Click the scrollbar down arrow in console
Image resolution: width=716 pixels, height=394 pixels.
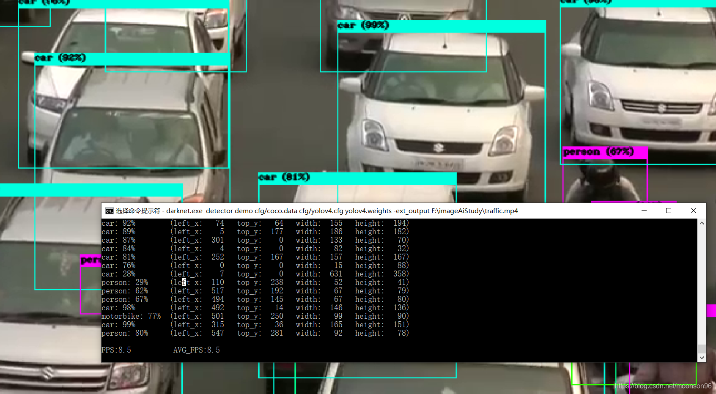point(702,358)
